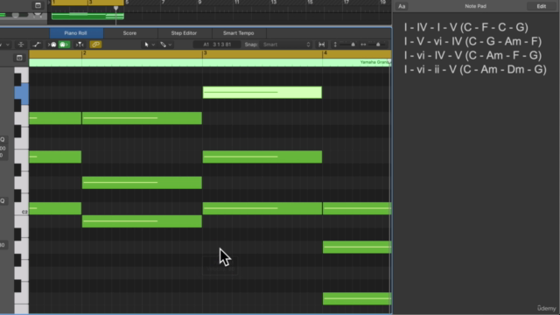Viewport: 560px width, 315px height.
Task: Click the yellow cycle range in the Tracks ruler
Action: (x=87, y=3)
